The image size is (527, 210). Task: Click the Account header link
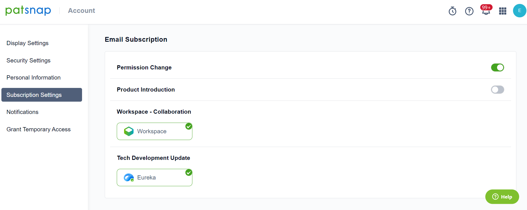81,11
